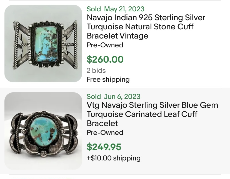Screen dimensions: 230x179
Task: Click the 'May 21, 2023' sold date
Action: point(124,9)
